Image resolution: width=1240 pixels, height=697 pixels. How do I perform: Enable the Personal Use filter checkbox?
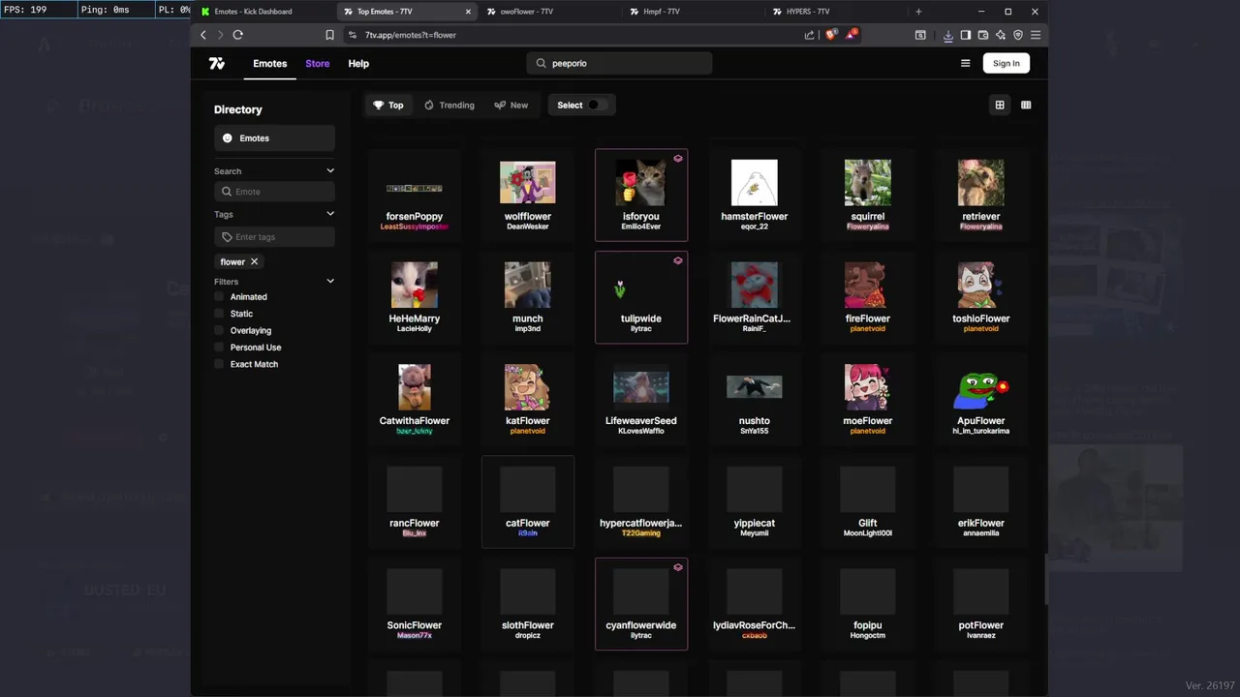219,348
